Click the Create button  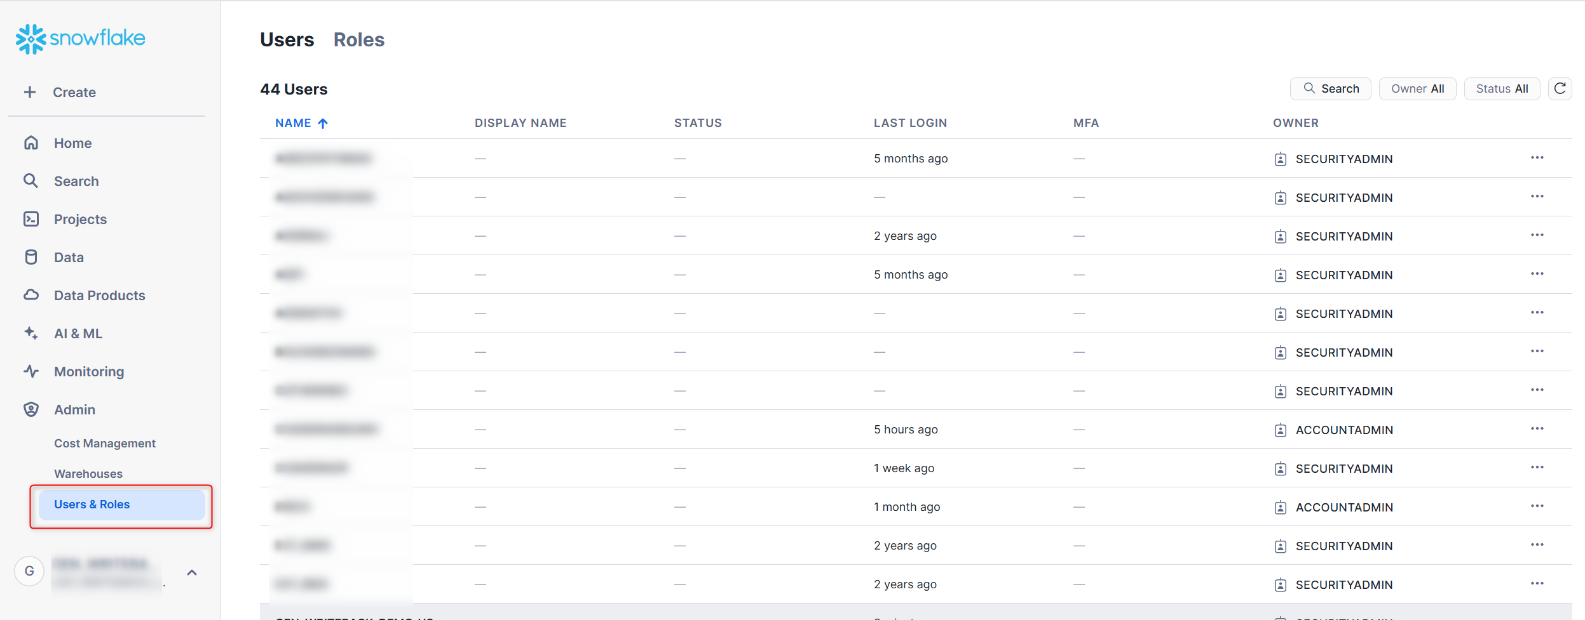click(x=62, y=92)
